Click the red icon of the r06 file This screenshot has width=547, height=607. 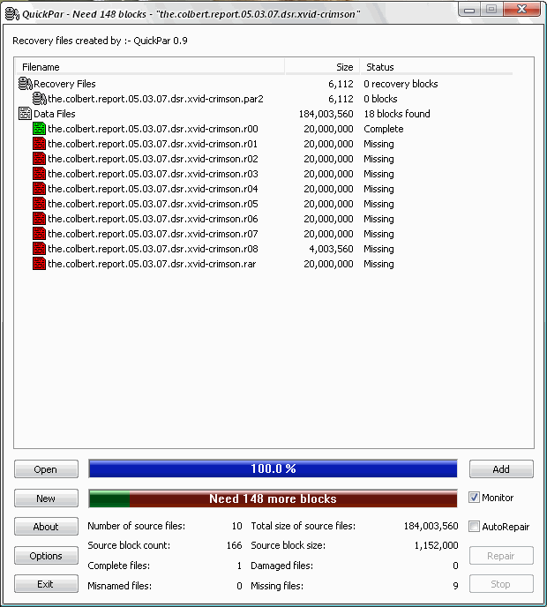pos(39,219)
